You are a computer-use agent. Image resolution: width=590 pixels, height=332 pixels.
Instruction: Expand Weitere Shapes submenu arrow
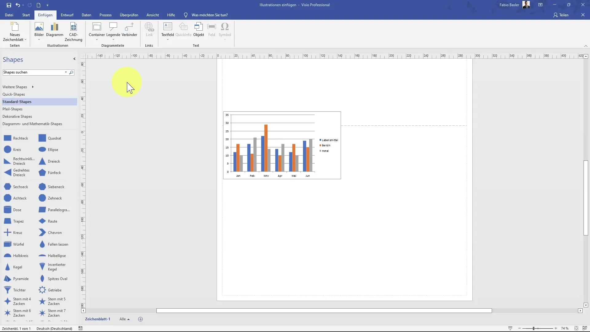[33, 87]
